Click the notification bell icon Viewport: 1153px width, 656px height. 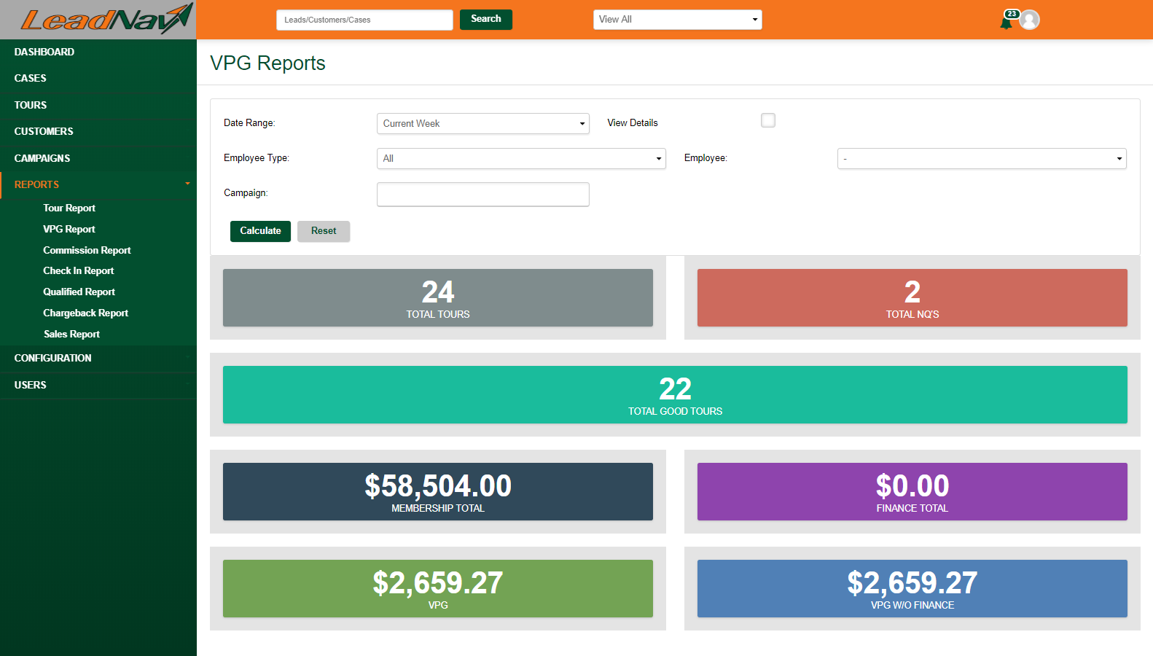tap(1007, 22)
